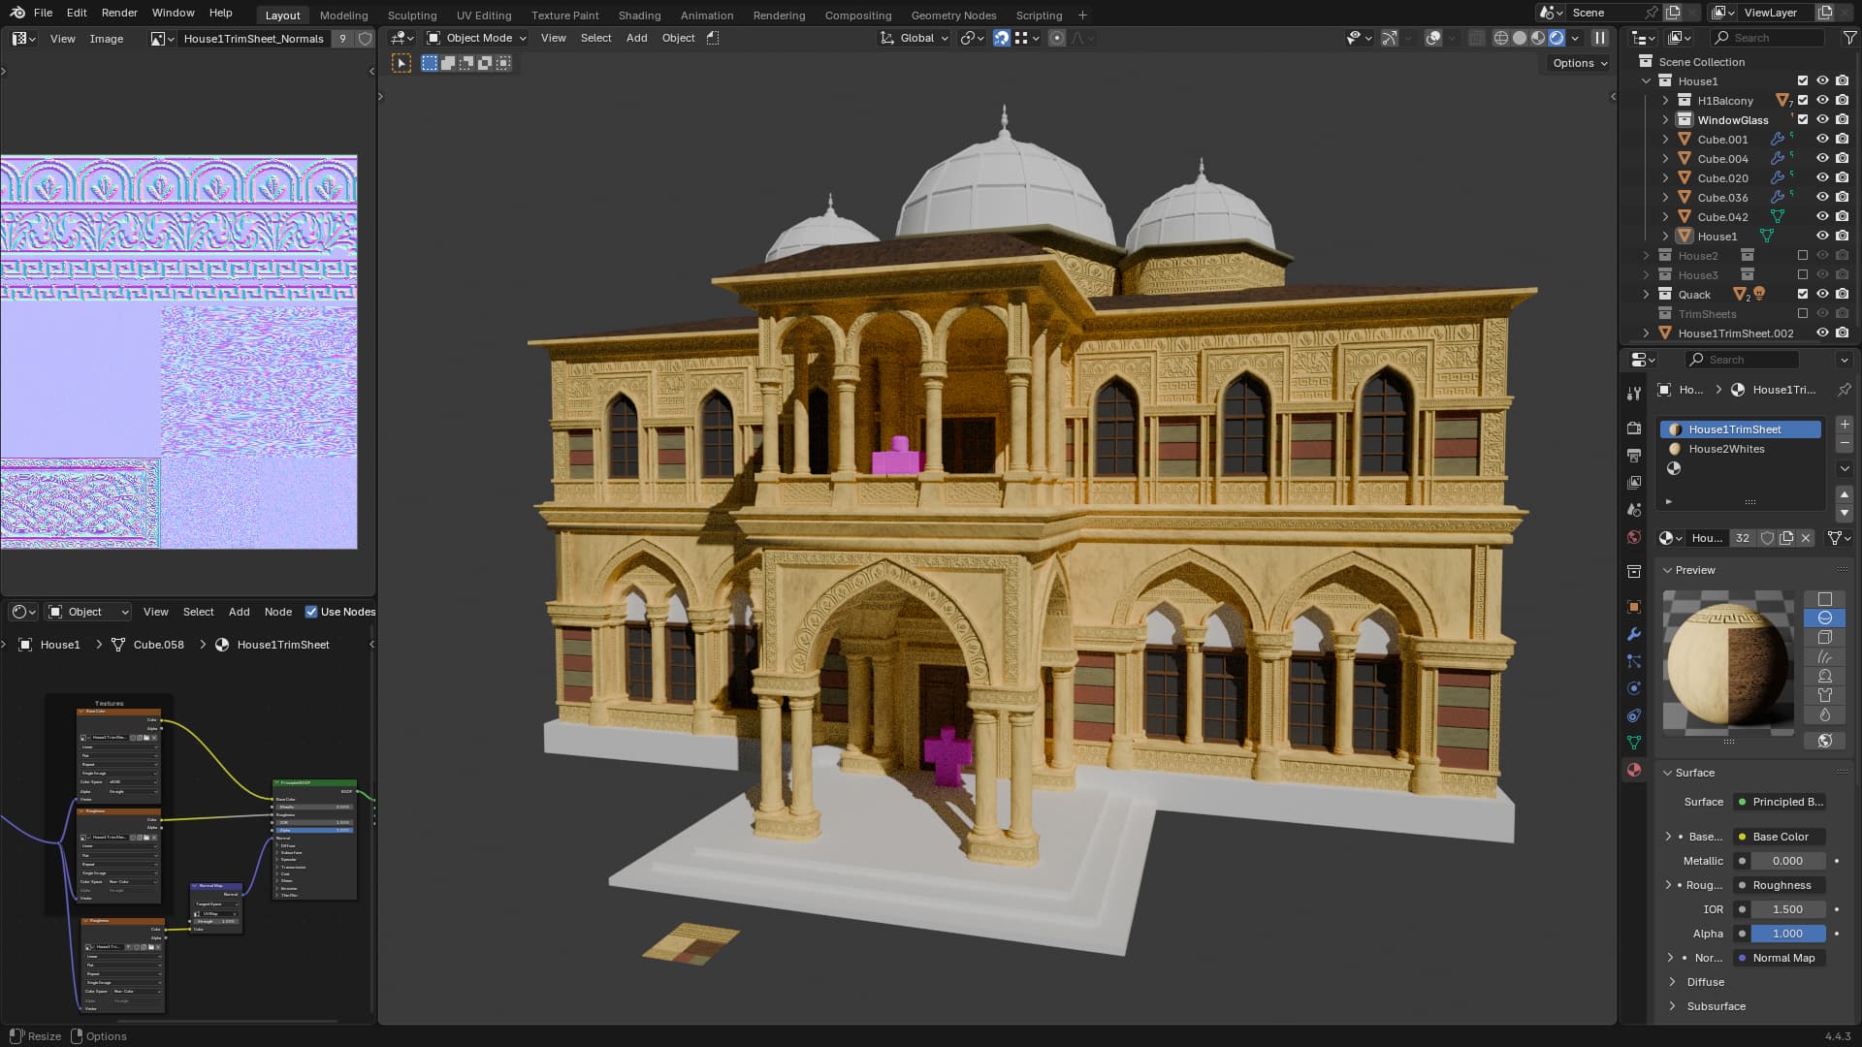Open the Render menu
This screenshot has height=1047, width=1862.
tap(119, 13)
